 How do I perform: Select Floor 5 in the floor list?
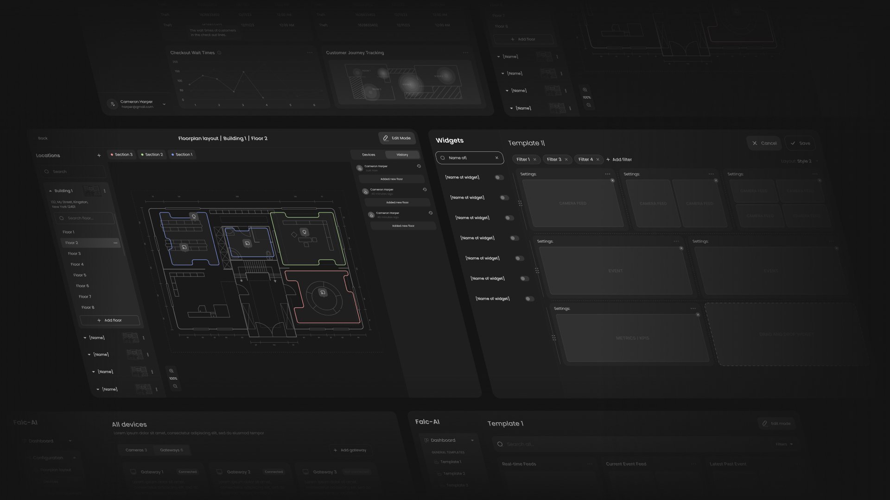80,275
